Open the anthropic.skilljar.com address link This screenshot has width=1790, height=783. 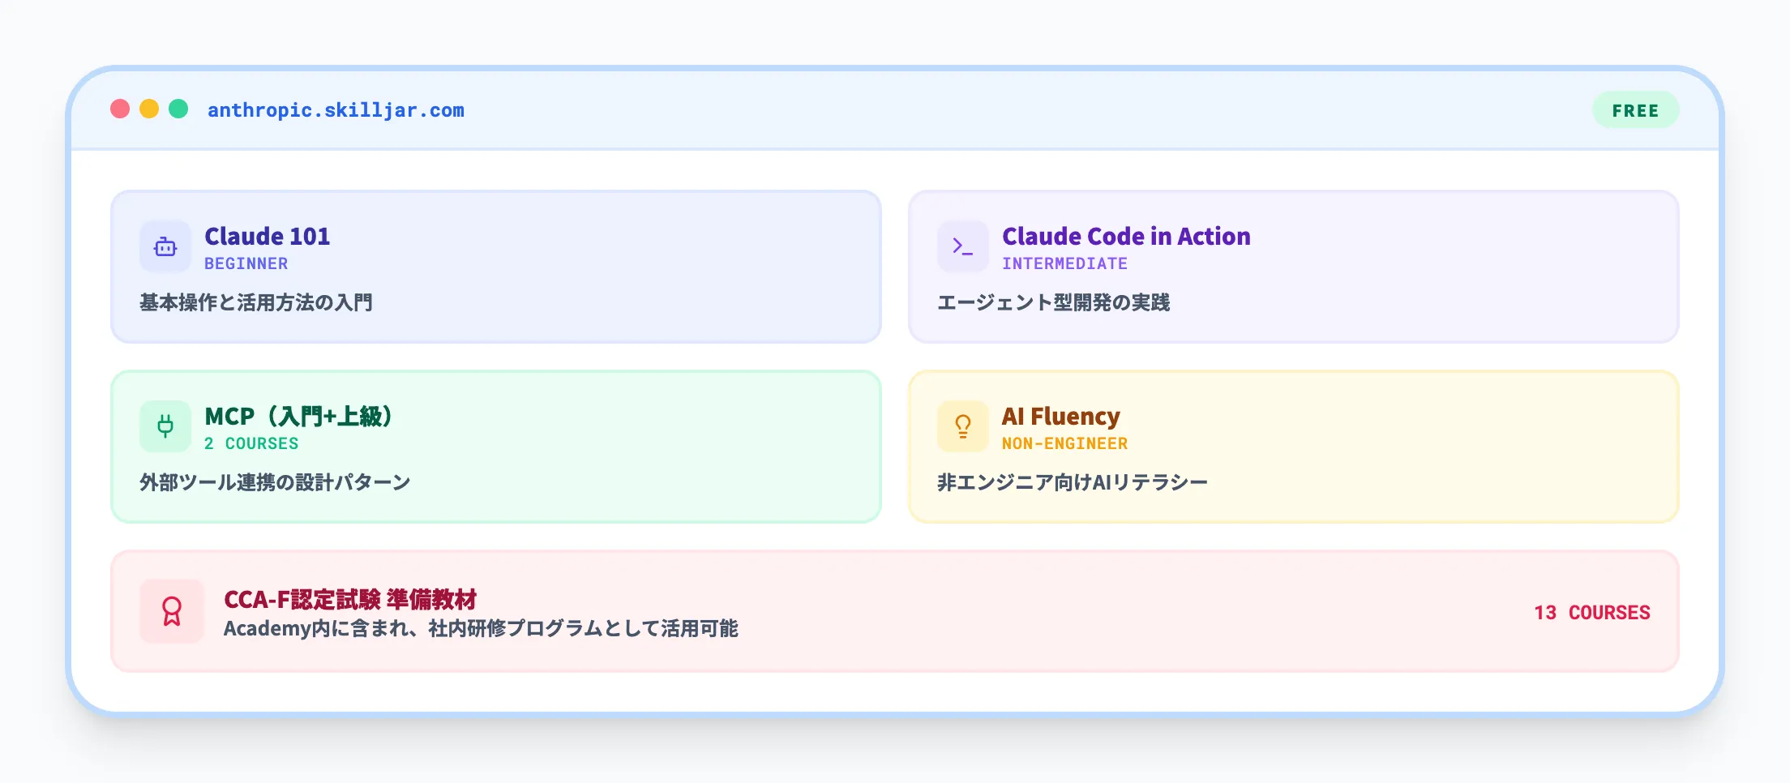(x=336, y=110)
